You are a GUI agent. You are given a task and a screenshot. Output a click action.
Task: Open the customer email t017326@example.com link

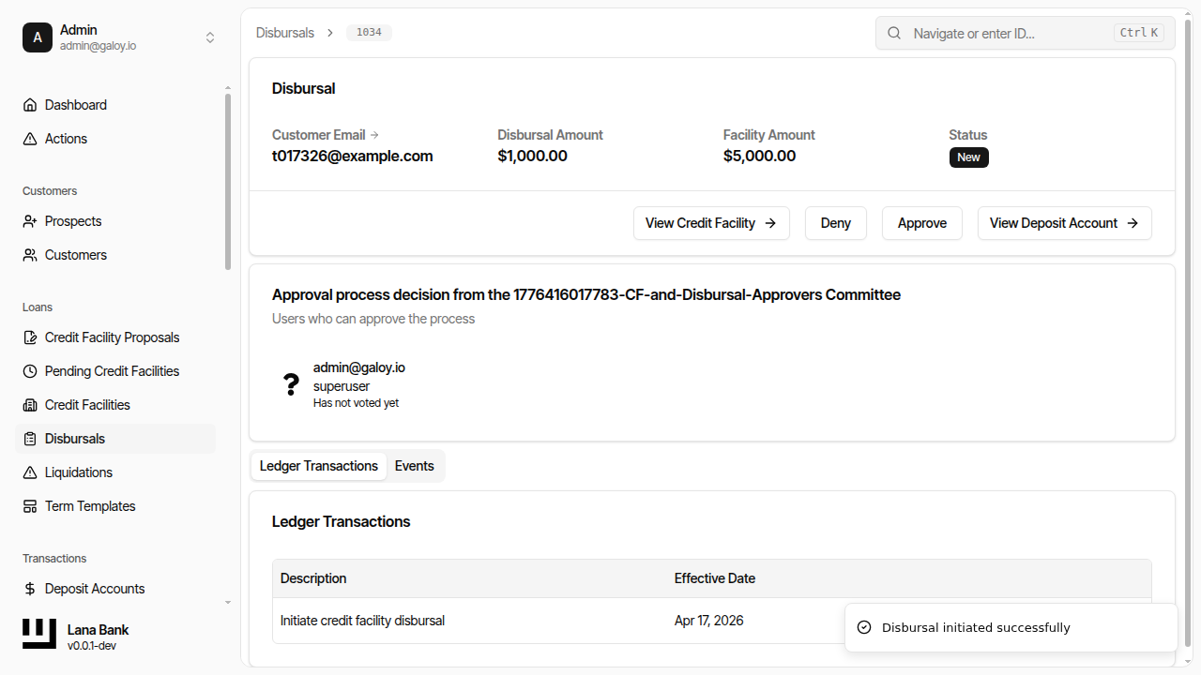[352, 156]
